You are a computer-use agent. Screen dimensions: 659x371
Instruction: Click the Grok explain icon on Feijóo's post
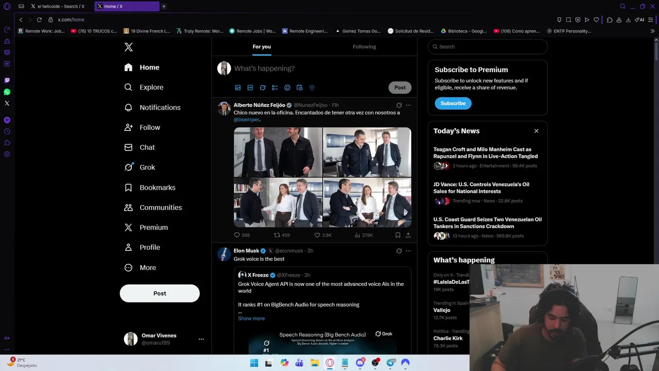click(x=399, y=105)
